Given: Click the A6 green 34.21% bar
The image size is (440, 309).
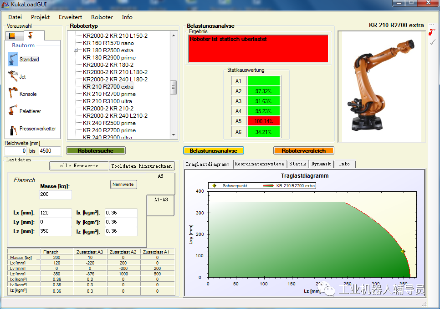Looking at the screenshot, I should click(264, 132).
